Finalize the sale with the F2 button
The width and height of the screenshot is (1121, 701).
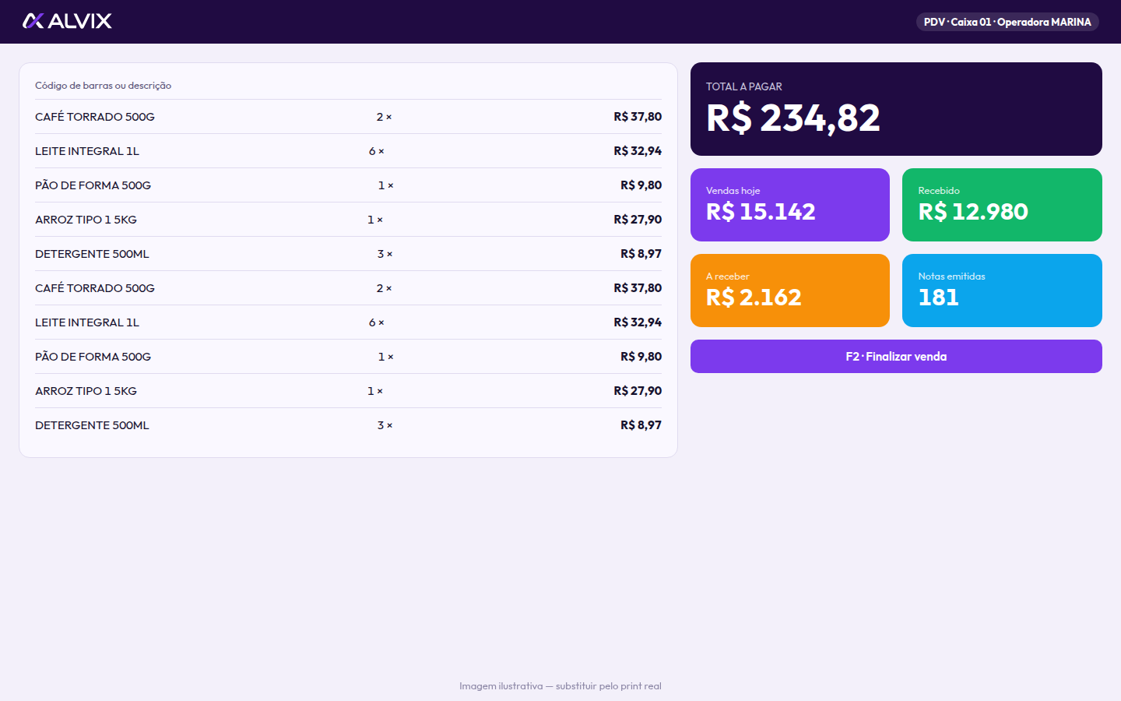pos(896,357)
